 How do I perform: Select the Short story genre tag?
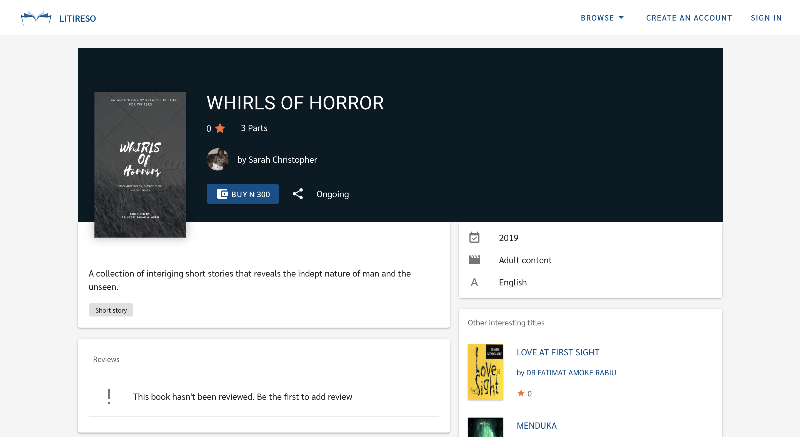pos(111,310)
